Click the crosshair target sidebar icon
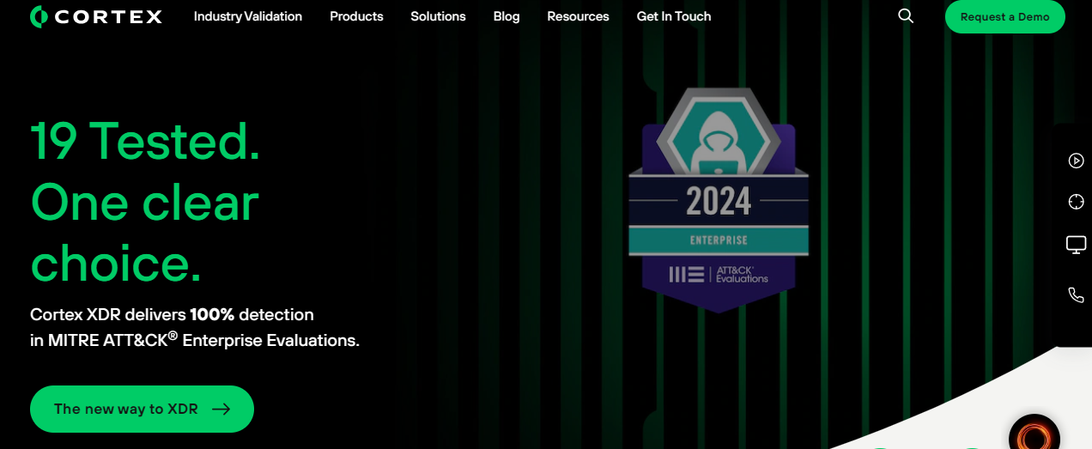Image resolution: width=1092 pixels, height=449 pixels. point(1076,202)
